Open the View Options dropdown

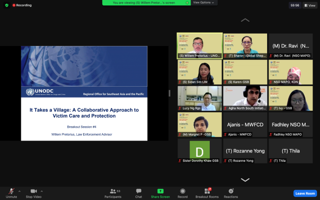pyautogui.click(x=203, y=2)
